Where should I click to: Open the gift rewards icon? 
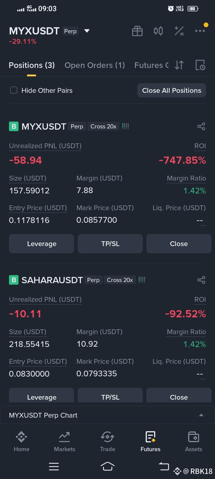(137, 31)
